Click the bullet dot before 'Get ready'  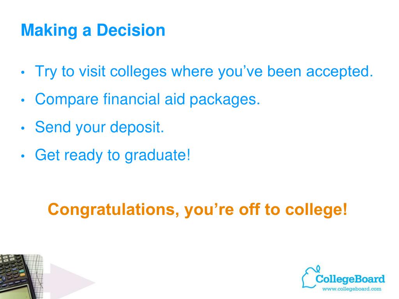point(23,156)
